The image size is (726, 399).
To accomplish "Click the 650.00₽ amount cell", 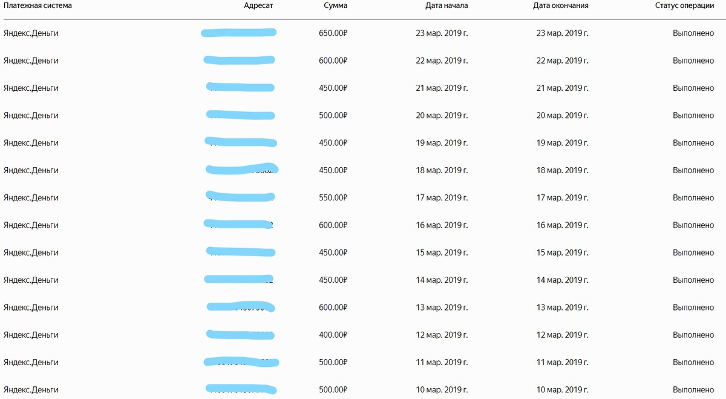I will point(333,33).
